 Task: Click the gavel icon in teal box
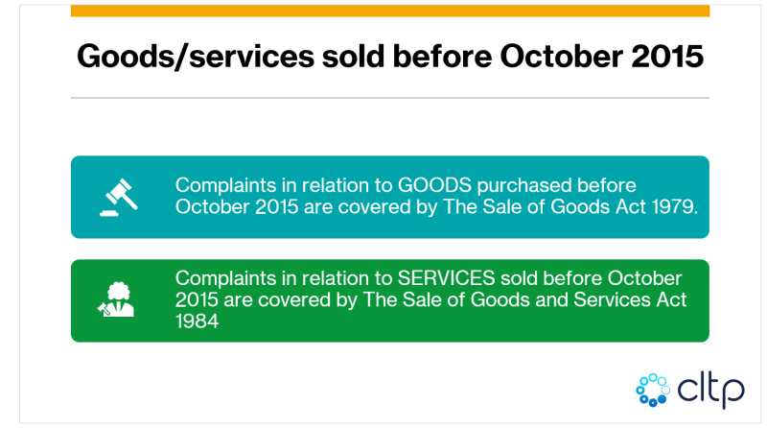click(x=119, y=197)
